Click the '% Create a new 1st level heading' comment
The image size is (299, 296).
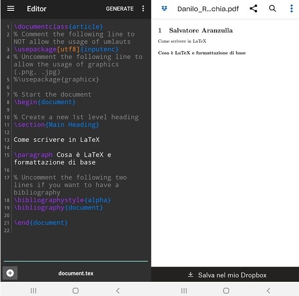point(76,117)
